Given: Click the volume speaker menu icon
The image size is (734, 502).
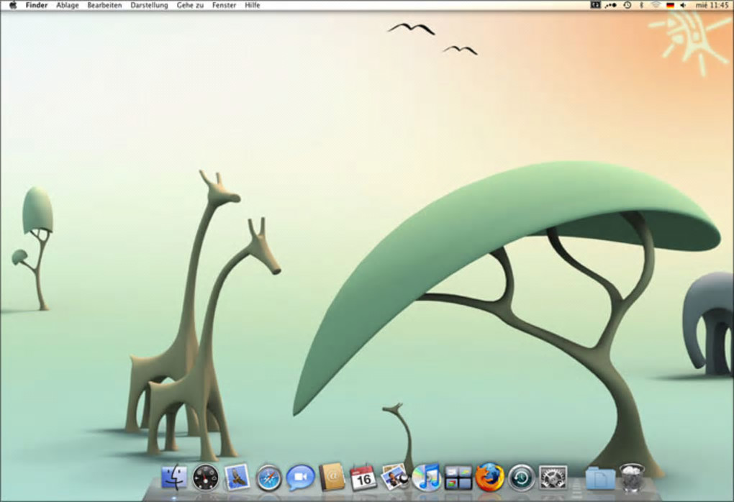Looking at the screenshot, I should pos(683,5).
